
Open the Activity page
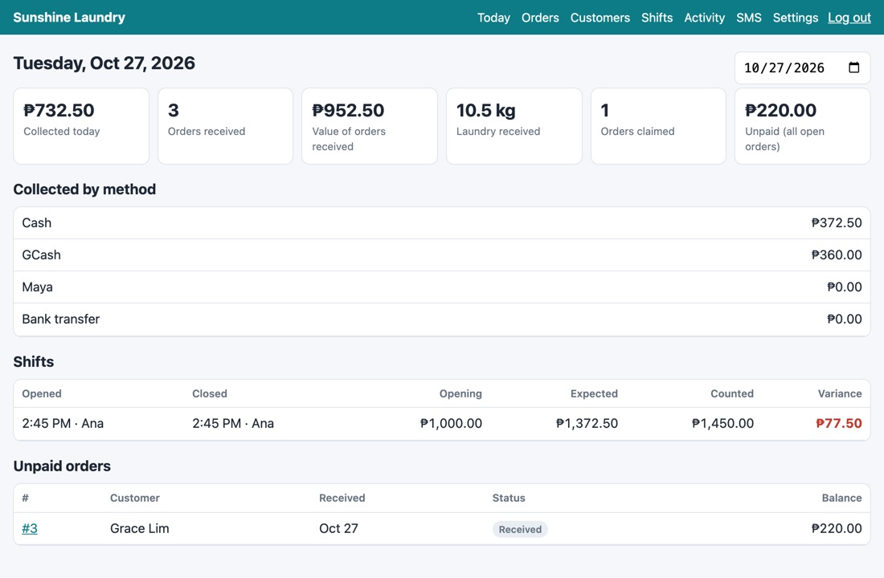[704, 18]
